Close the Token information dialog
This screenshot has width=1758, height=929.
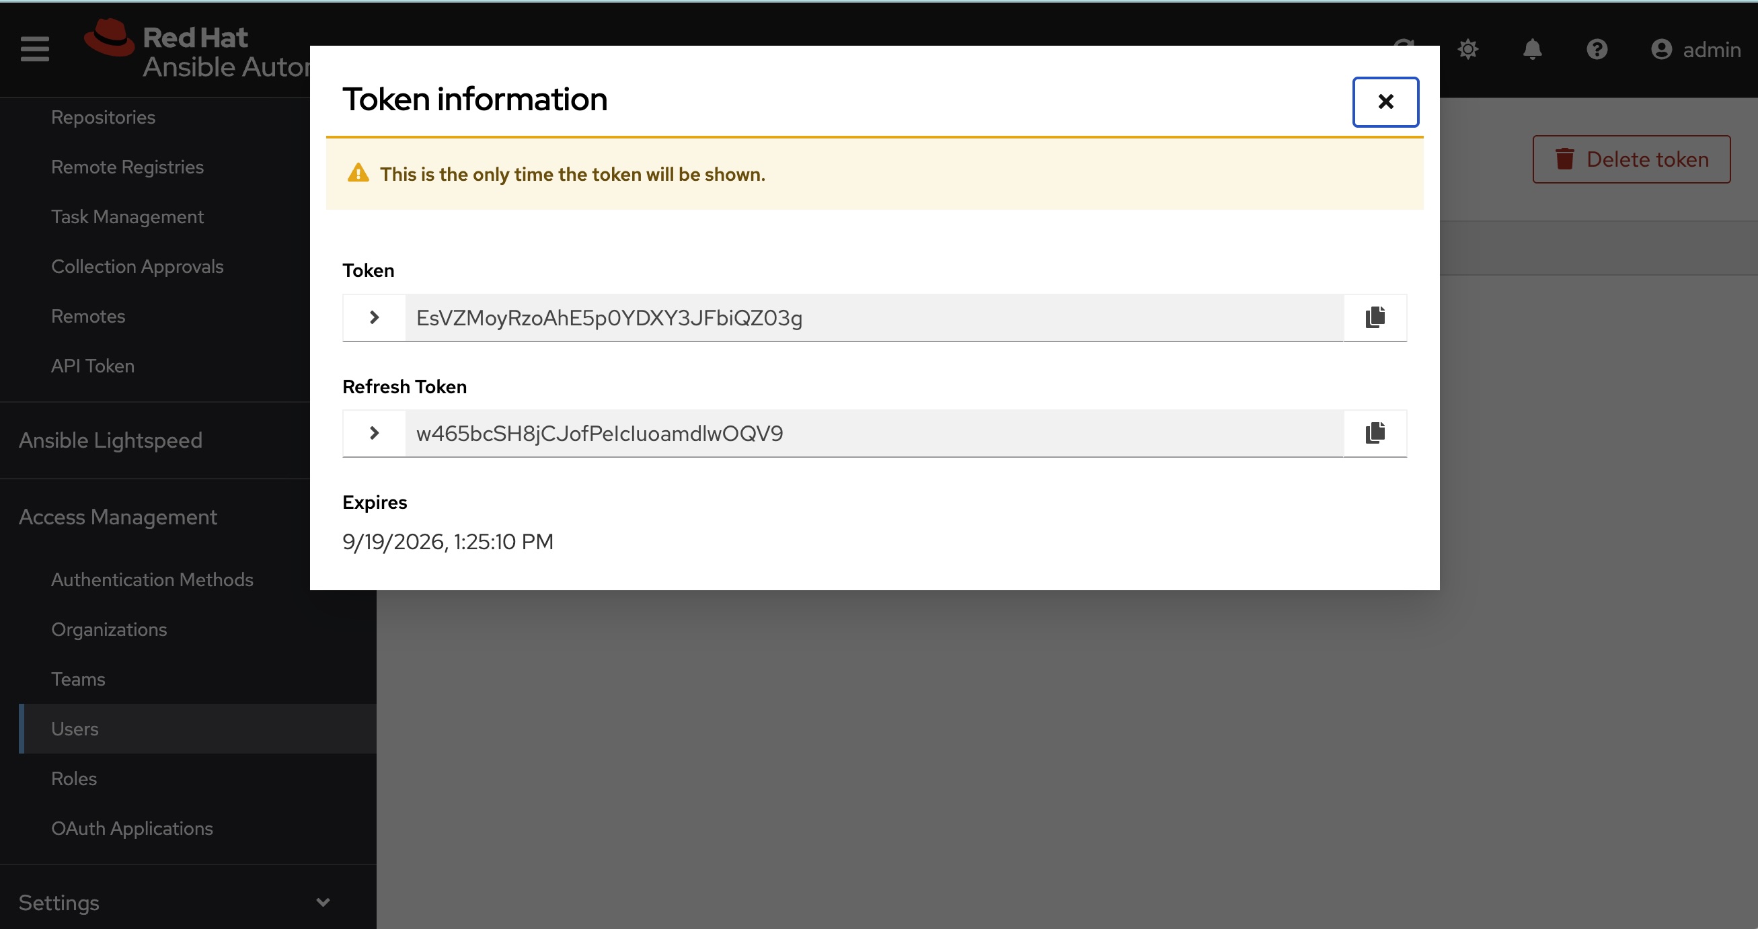click(1385, 102)
